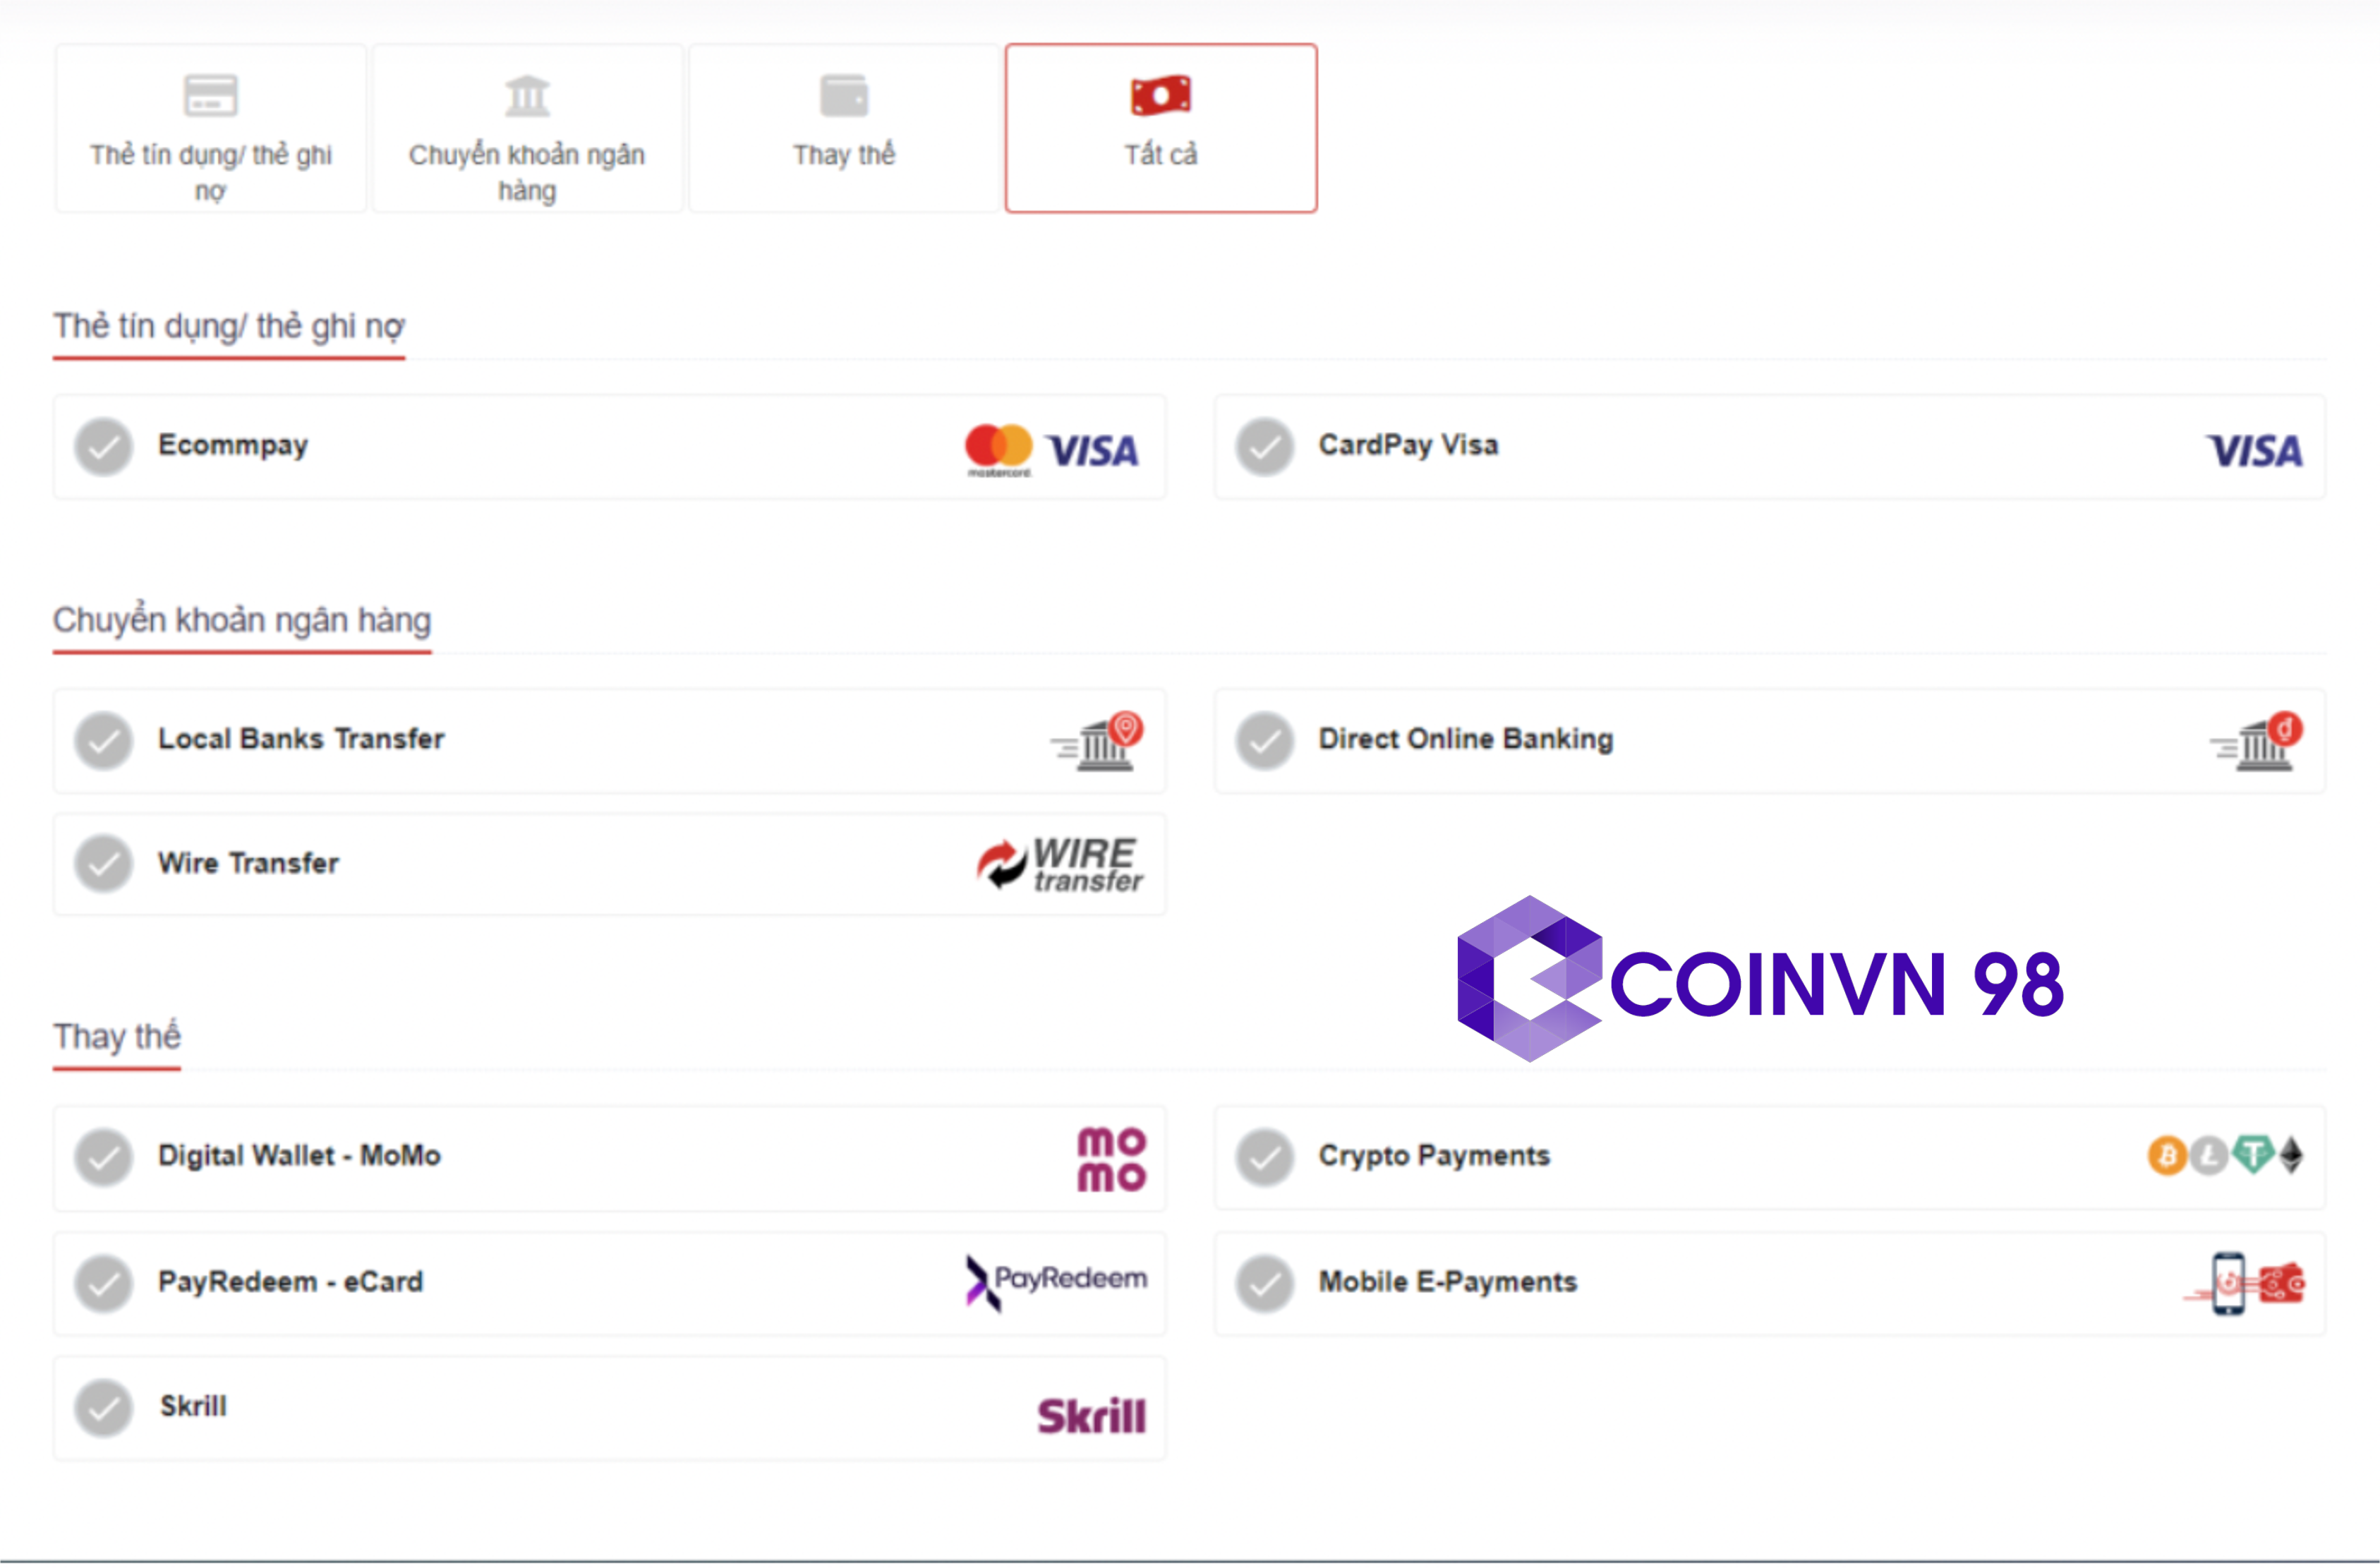Choose the Wire Transfer payment option
The image size is (2380, 1568).
coord(248,864)
